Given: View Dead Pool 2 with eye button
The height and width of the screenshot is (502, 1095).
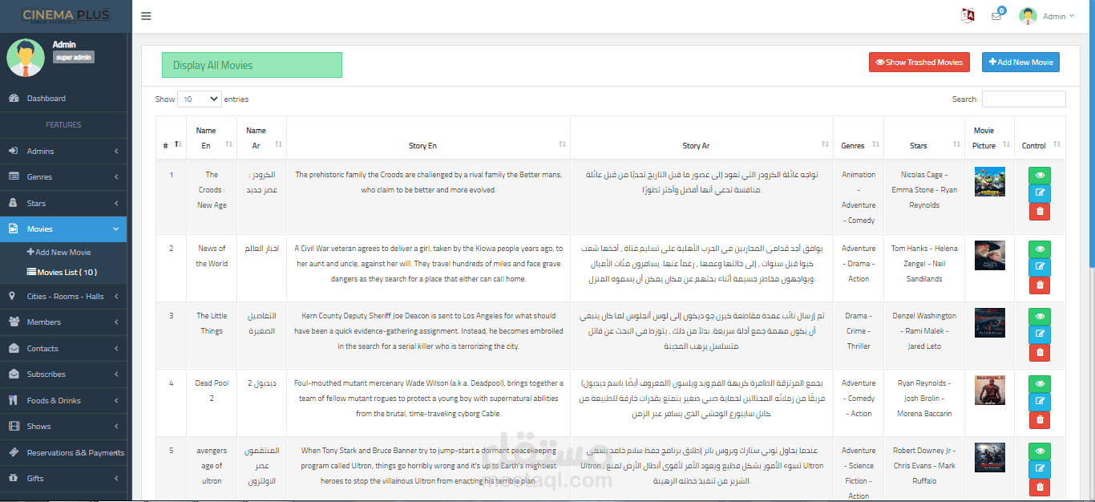Looking at the screenshot, I should pyautogui.click(x=1039, y=383).
